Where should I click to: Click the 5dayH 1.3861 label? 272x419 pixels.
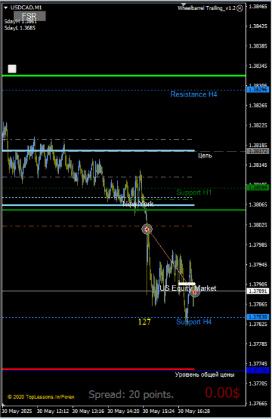(x=20, y=21)
